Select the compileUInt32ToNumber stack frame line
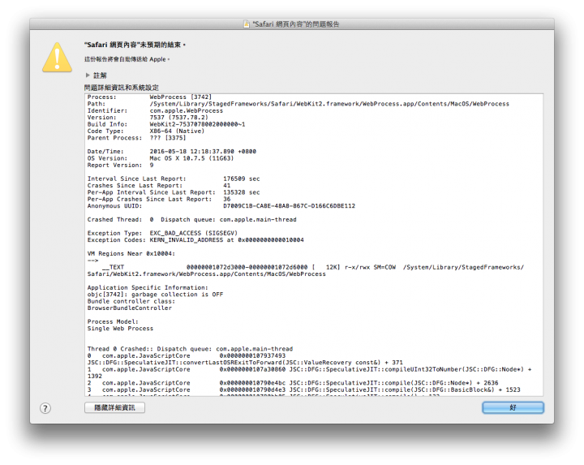The width and height of the screenshot is (584, 465). (310, 373)
